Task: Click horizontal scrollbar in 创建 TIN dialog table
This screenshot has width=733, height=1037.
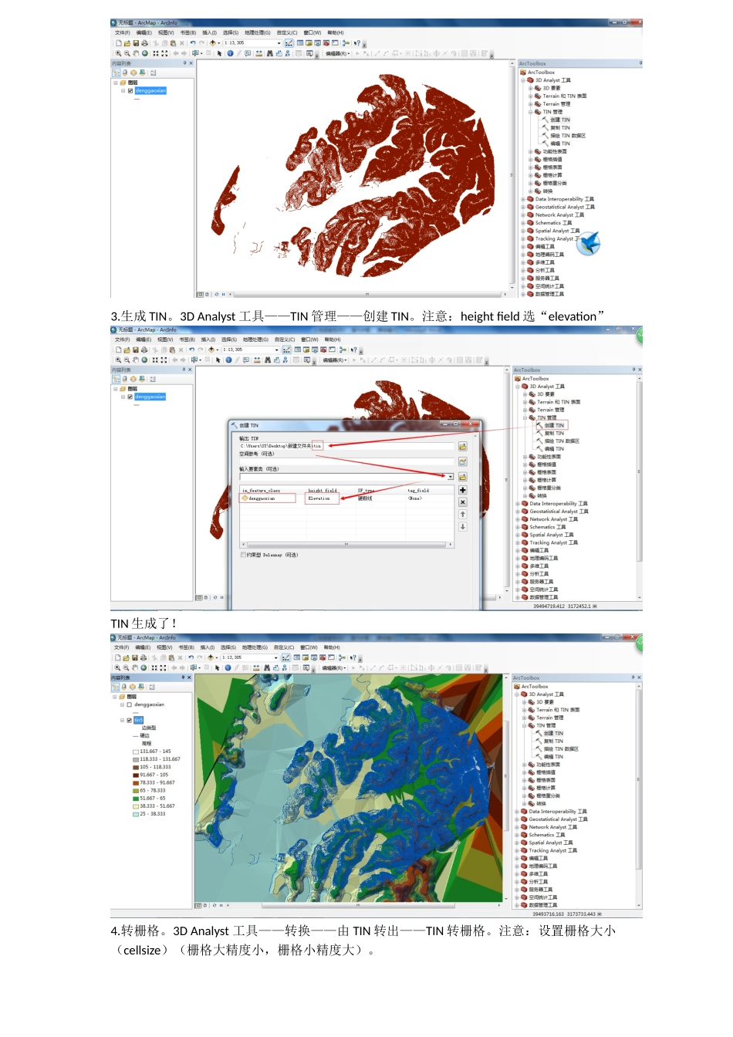Action: (x=346, y=544)
